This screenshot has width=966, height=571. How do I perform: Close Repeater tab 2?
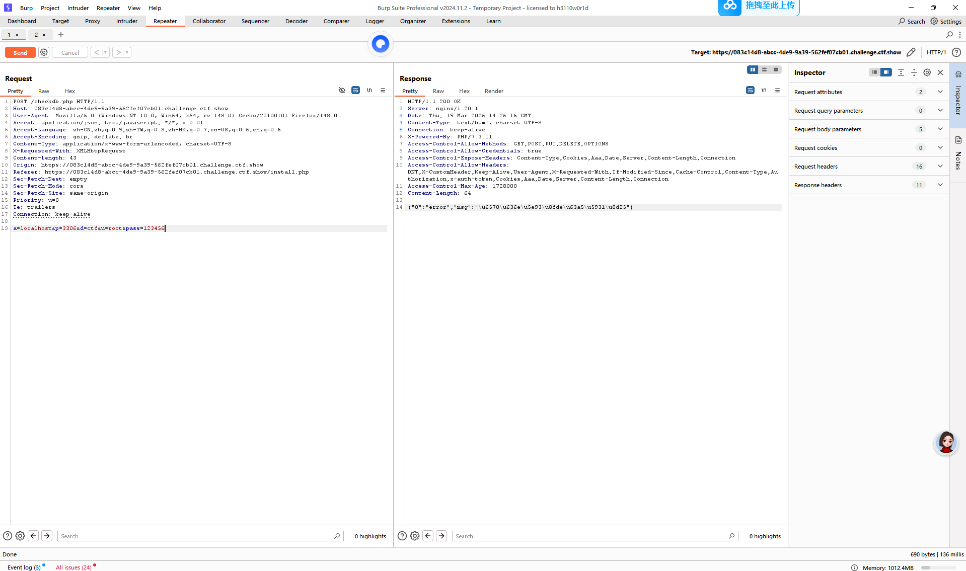click(x=44, y=35)
